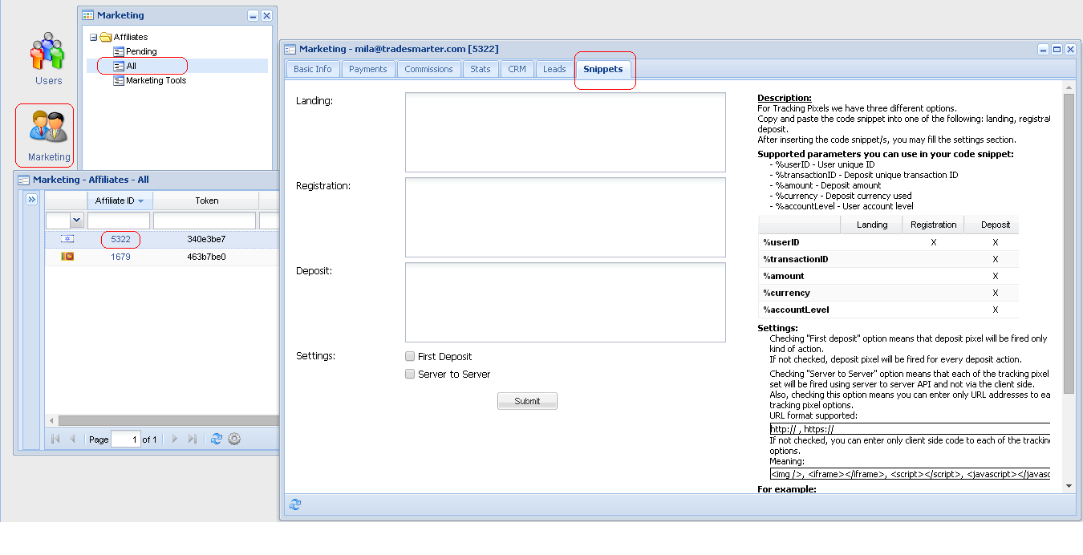Click the Registration column header in table

click(x=933, y=225)
